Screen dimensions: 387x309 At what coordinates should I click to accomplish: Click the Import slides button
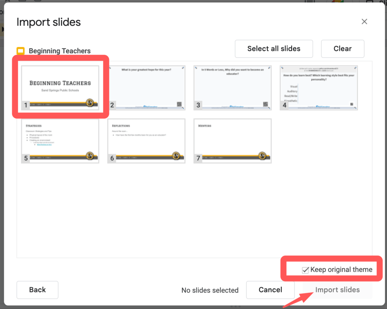(x=337, y=290)
